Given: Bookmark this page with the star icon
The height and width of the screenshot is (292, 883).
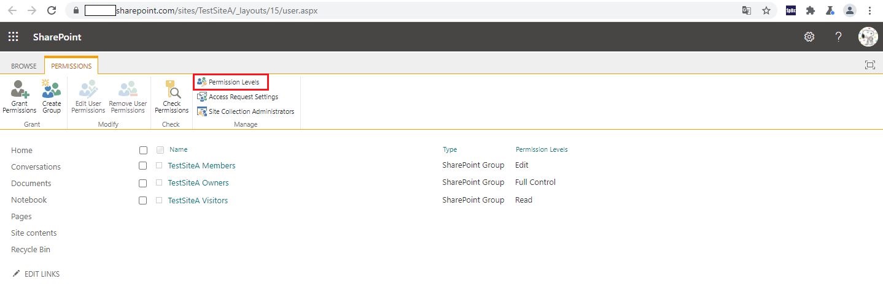Looking at the screenshot, I should (766, 10).
